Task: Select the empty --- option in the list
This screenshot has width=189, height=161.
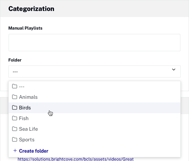Action: (94, 86)
